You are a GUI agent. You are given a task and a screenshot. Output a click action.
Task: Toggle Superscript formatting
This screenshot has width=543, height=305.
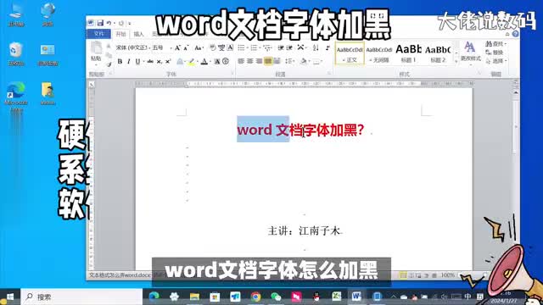tap(168, 62)
